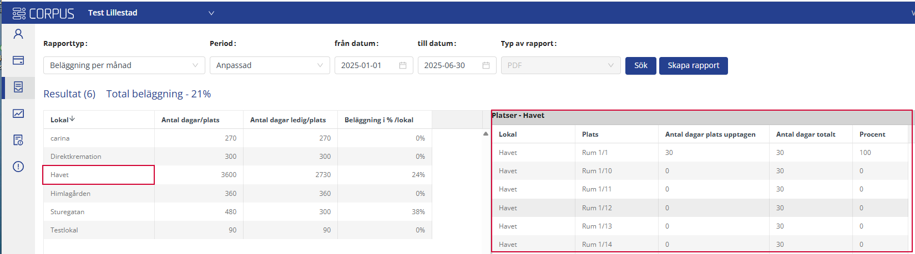Select the Havet row in results table

[237, 175]
